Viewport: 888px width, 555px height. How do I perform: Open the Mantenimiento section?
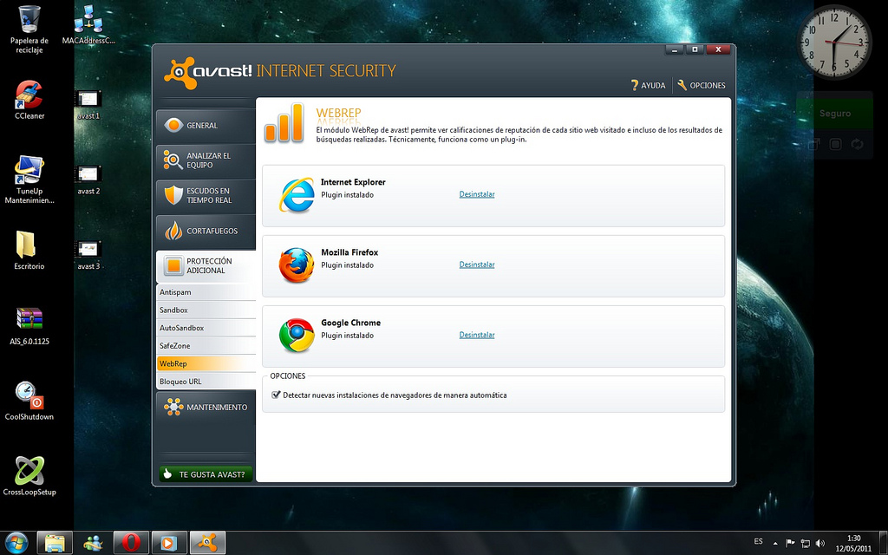[206, 407]
